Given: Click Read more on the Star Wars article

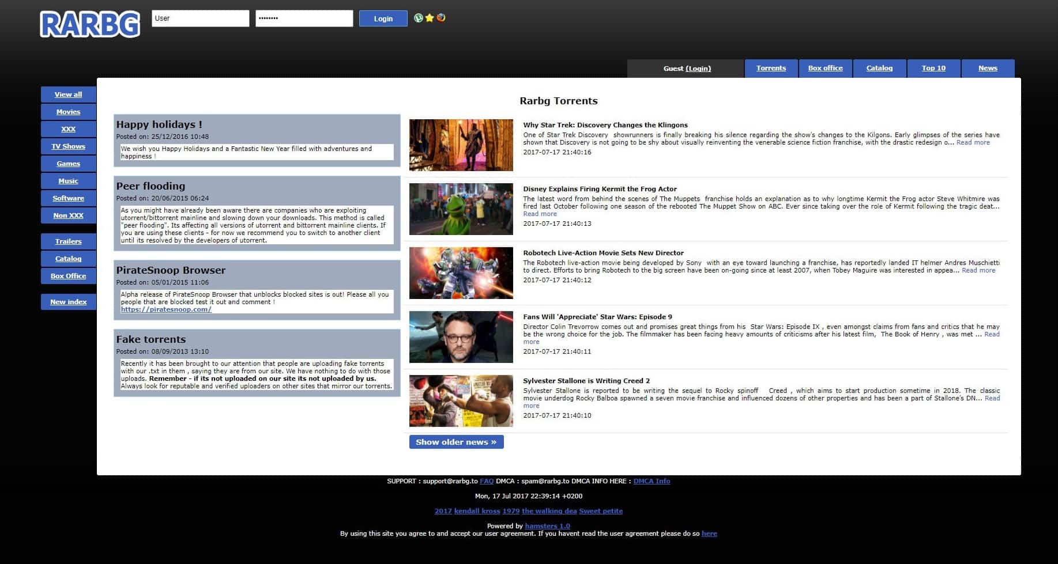Looking at the screenshot, I should (x=992, y=334).
